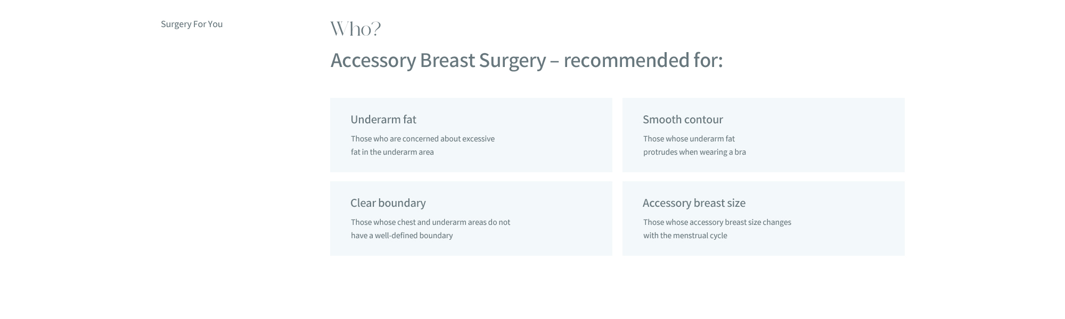The image size is (1065, 319).
Task: Click the 'fat in the underarm area' line
Action: (x=392, y=152)
